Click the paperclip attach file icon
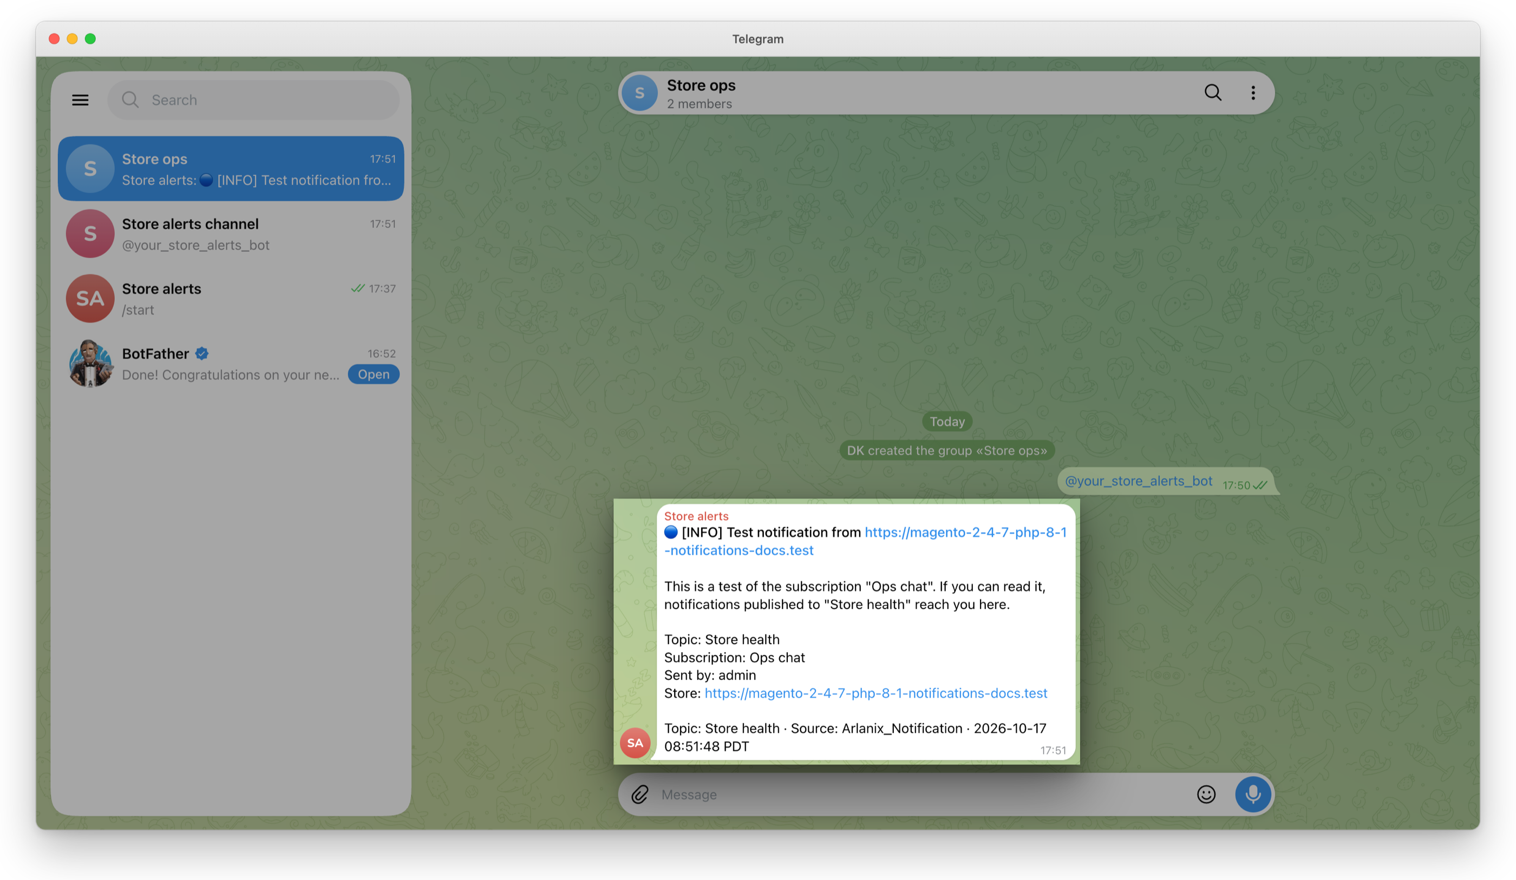The image size is (1516, 880). click(639, 794)
